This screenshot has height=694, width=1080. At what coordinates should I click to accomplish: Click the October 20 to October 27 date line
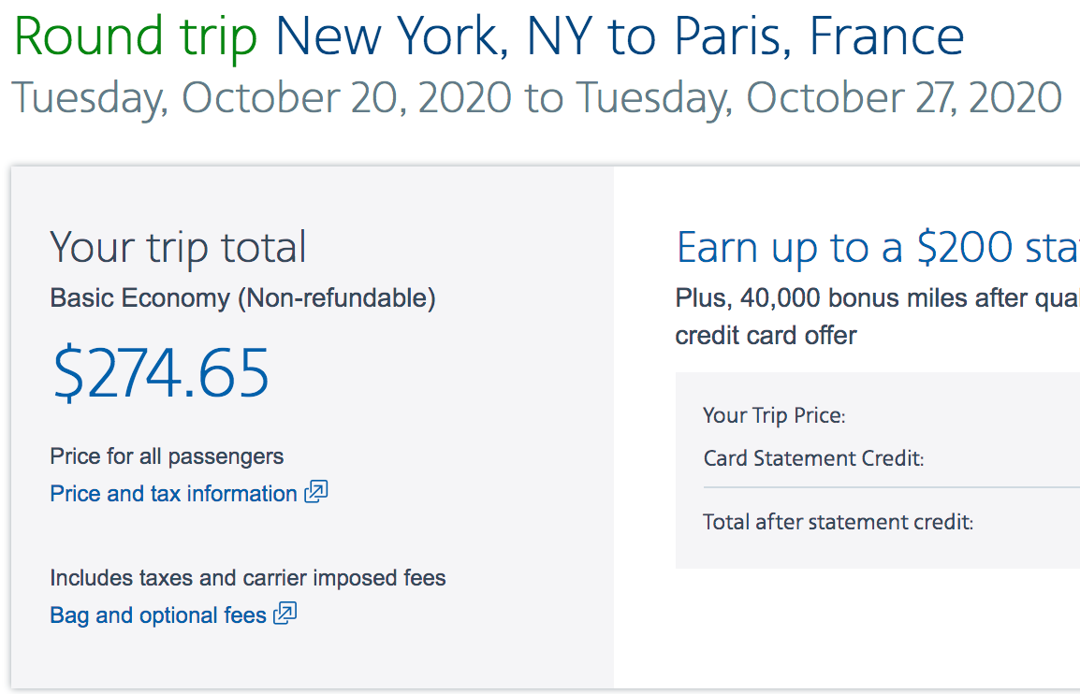pyautogui.click(x=536, y=97)
